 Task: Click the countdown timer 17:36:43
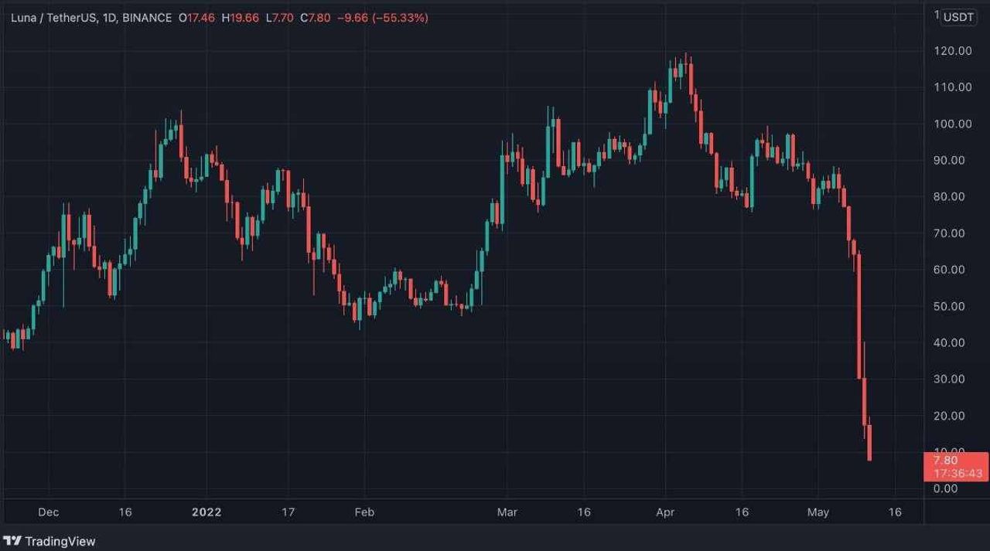tap(958, 473)
